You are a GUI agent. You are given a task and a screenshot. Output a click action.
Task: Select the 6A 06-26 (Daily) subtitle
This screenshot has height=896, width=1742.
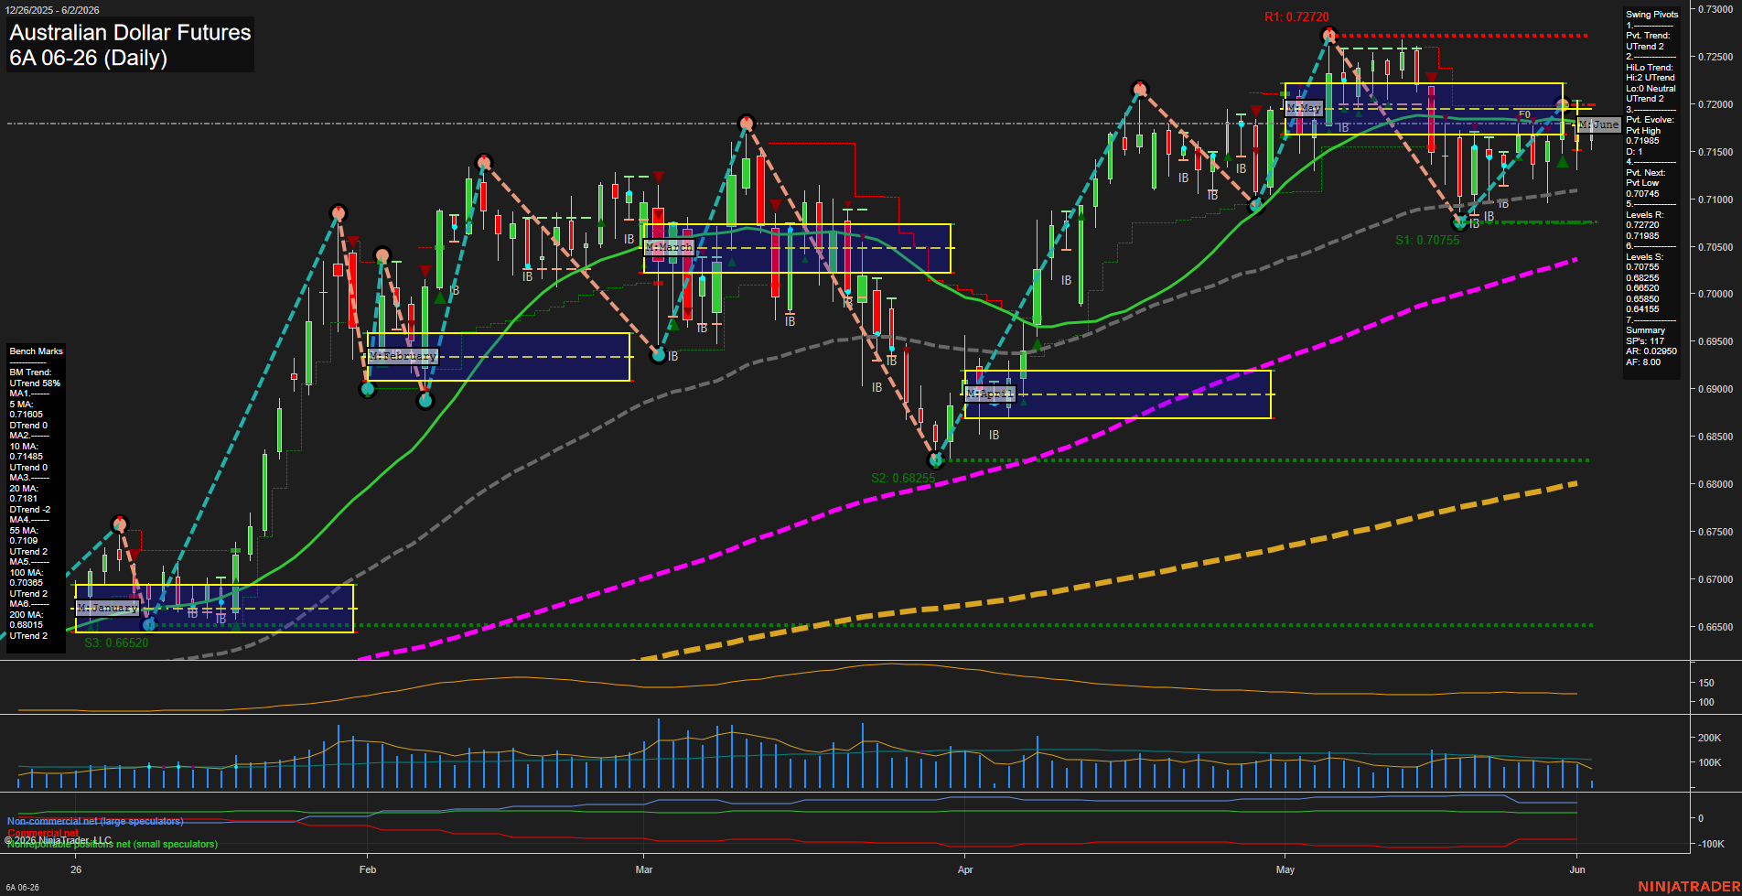(x=88, y=58)
